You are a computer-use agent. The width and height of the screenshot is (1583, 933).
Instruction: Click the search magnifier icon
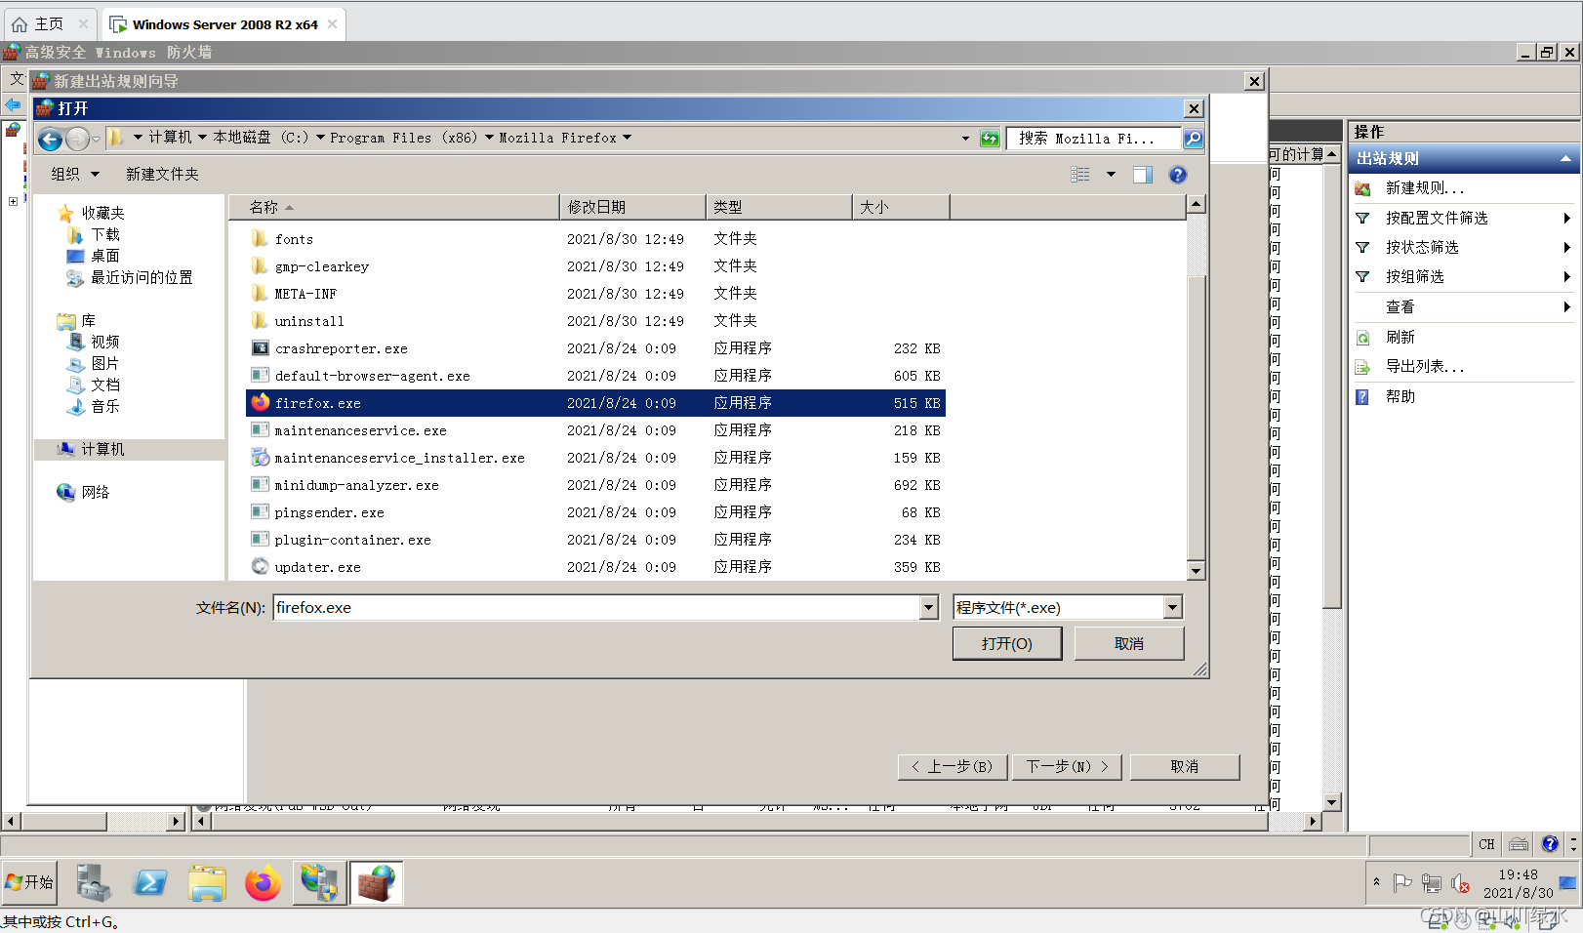pos(1193,139)
